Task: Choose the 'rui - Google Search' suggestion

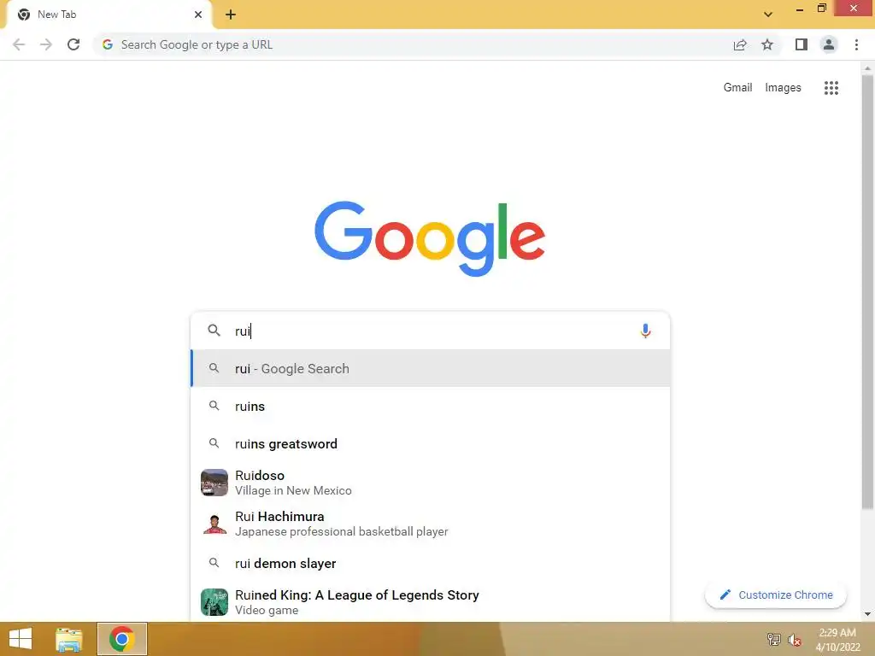Action: point(430,368)
